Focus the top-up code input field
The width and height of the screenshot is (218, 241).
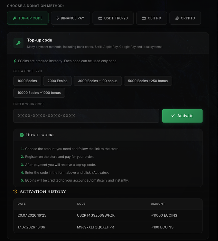tap(86, 116)
